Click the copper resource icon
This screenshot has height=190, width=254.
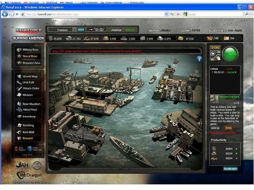tap(106, 38)
